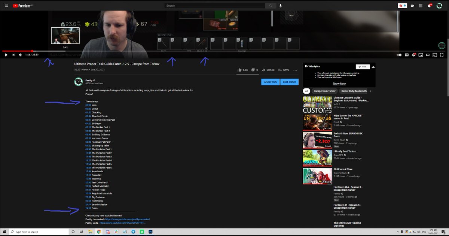Open YouTube apps grid
Screen dimensions: 449x236
(421, 6)
